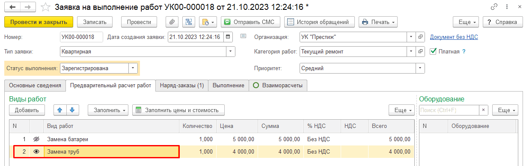Move row up with blue arrow
The height and width of the screenshot is (166, 526).
click(60, 110)
